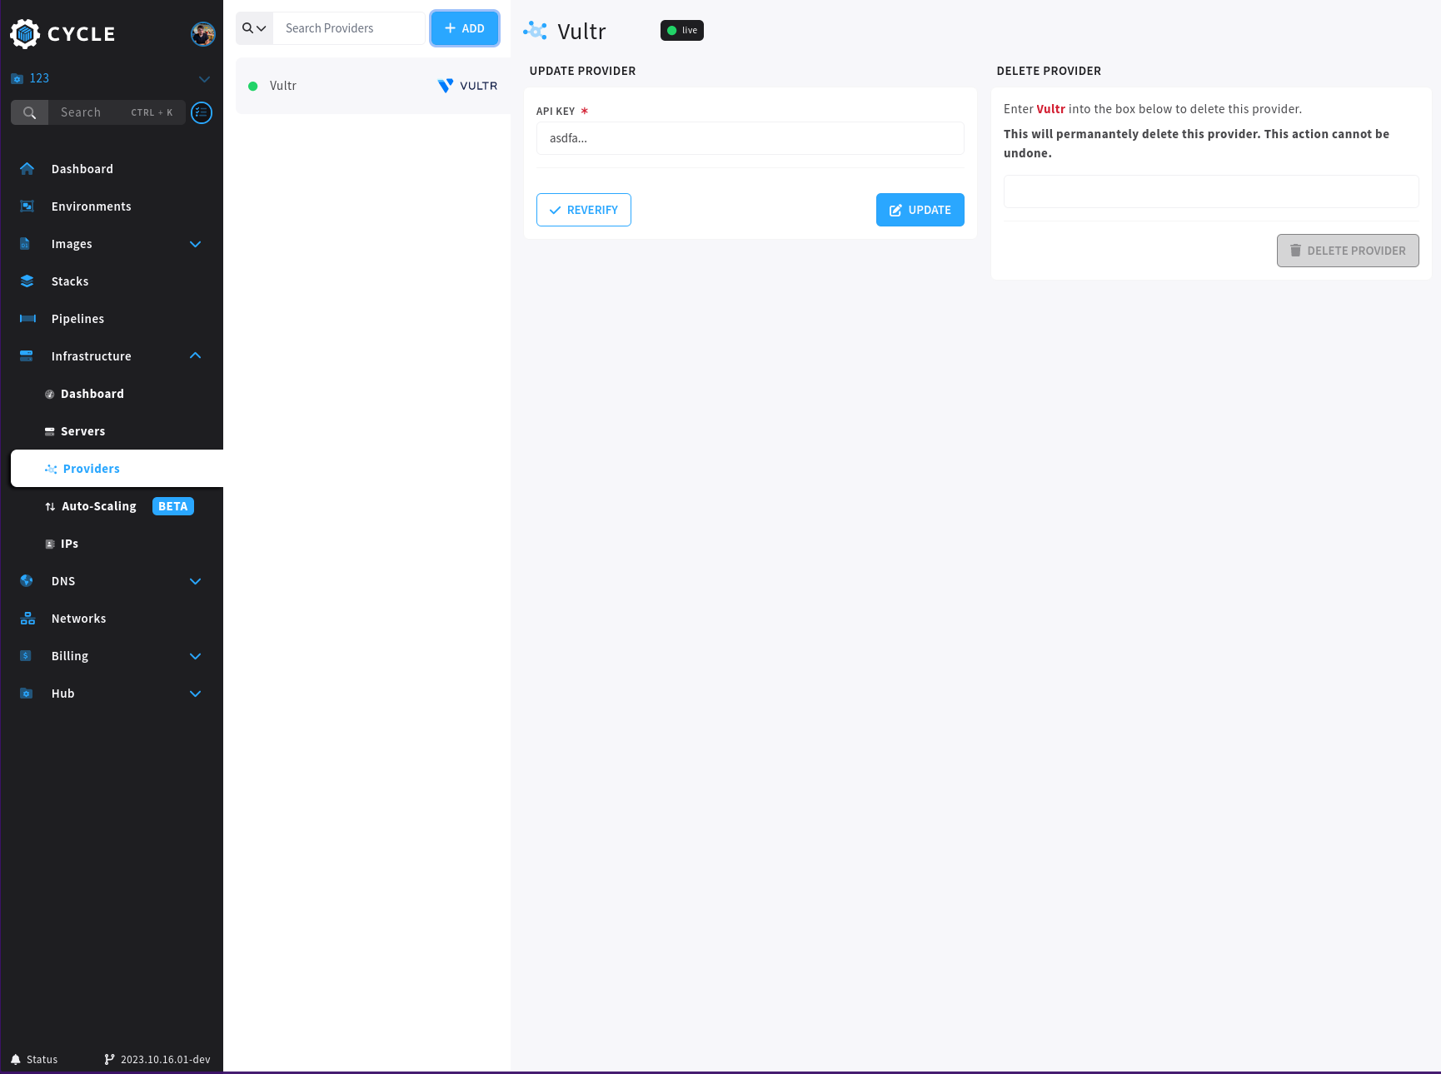Click the DELETE PROVIDER button

(x=1348, y=251)
